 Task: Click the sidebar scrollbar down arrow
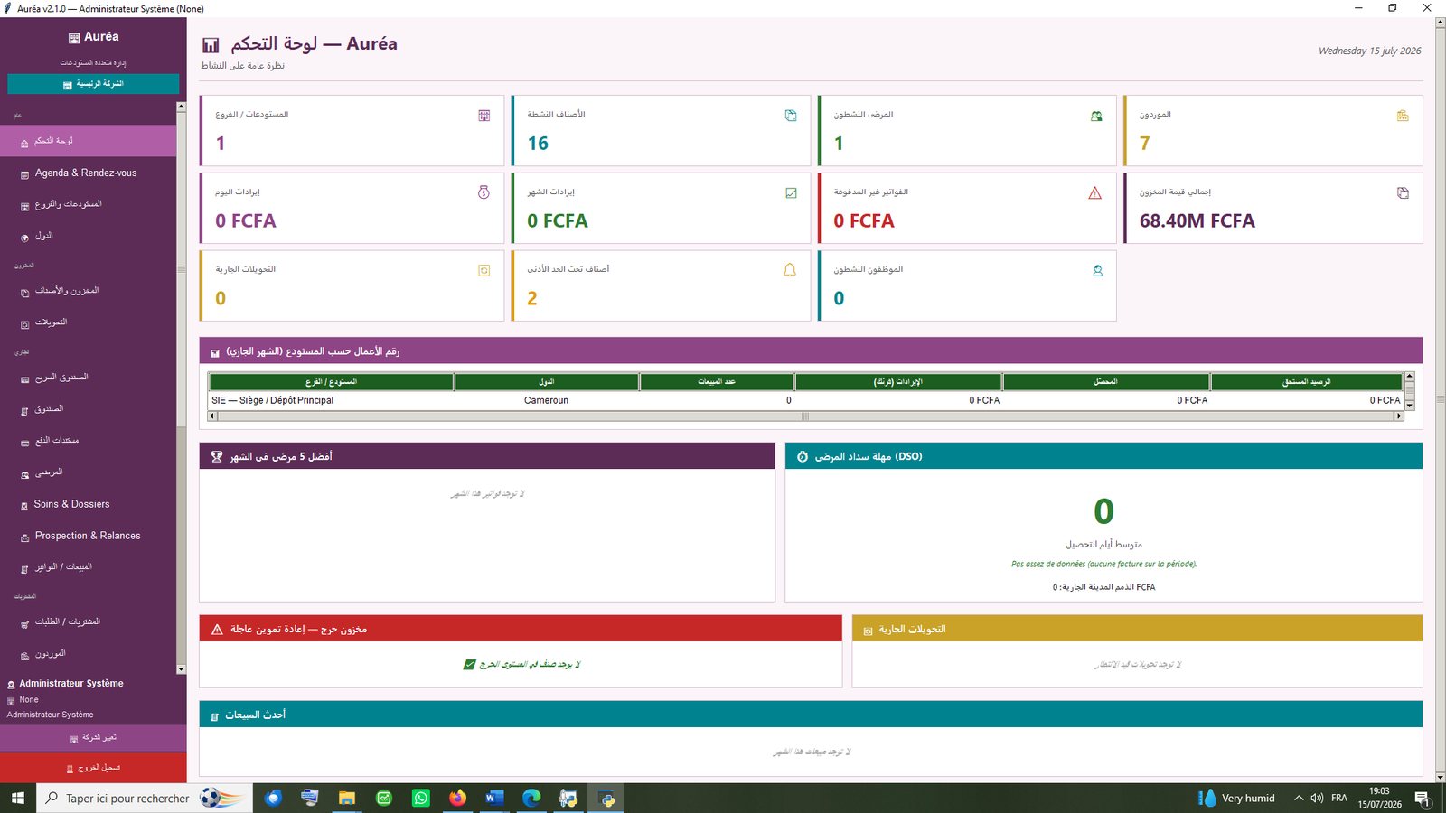pyautogui.click(x=181, y=669)
